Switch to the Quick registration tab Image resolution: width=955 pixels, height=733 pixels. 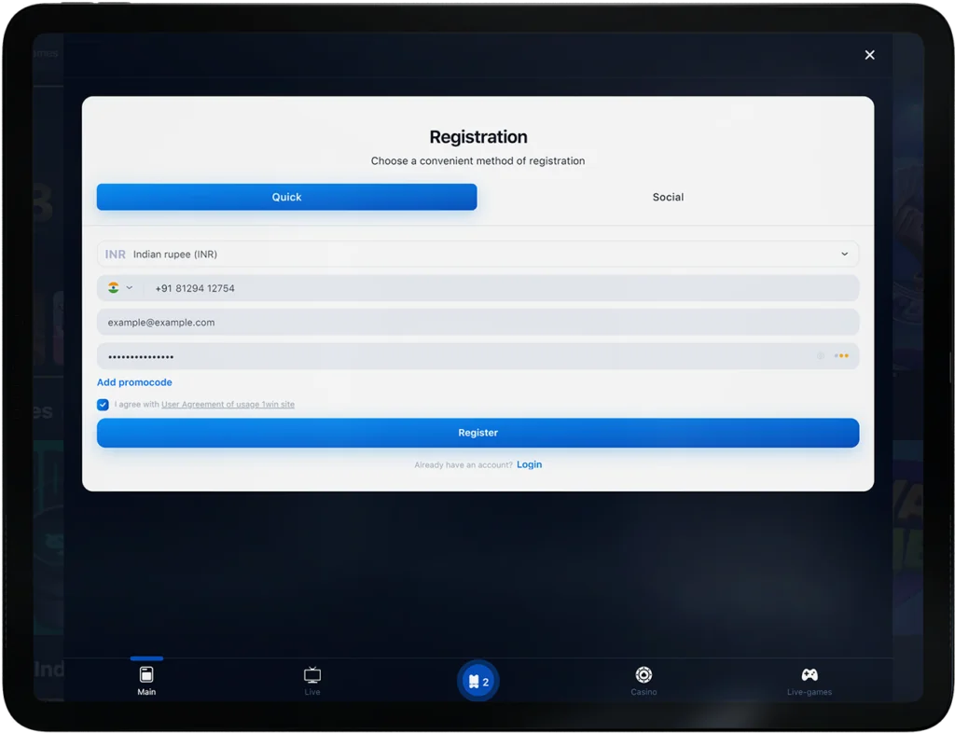pyautogui.click(x=287, y=198)
